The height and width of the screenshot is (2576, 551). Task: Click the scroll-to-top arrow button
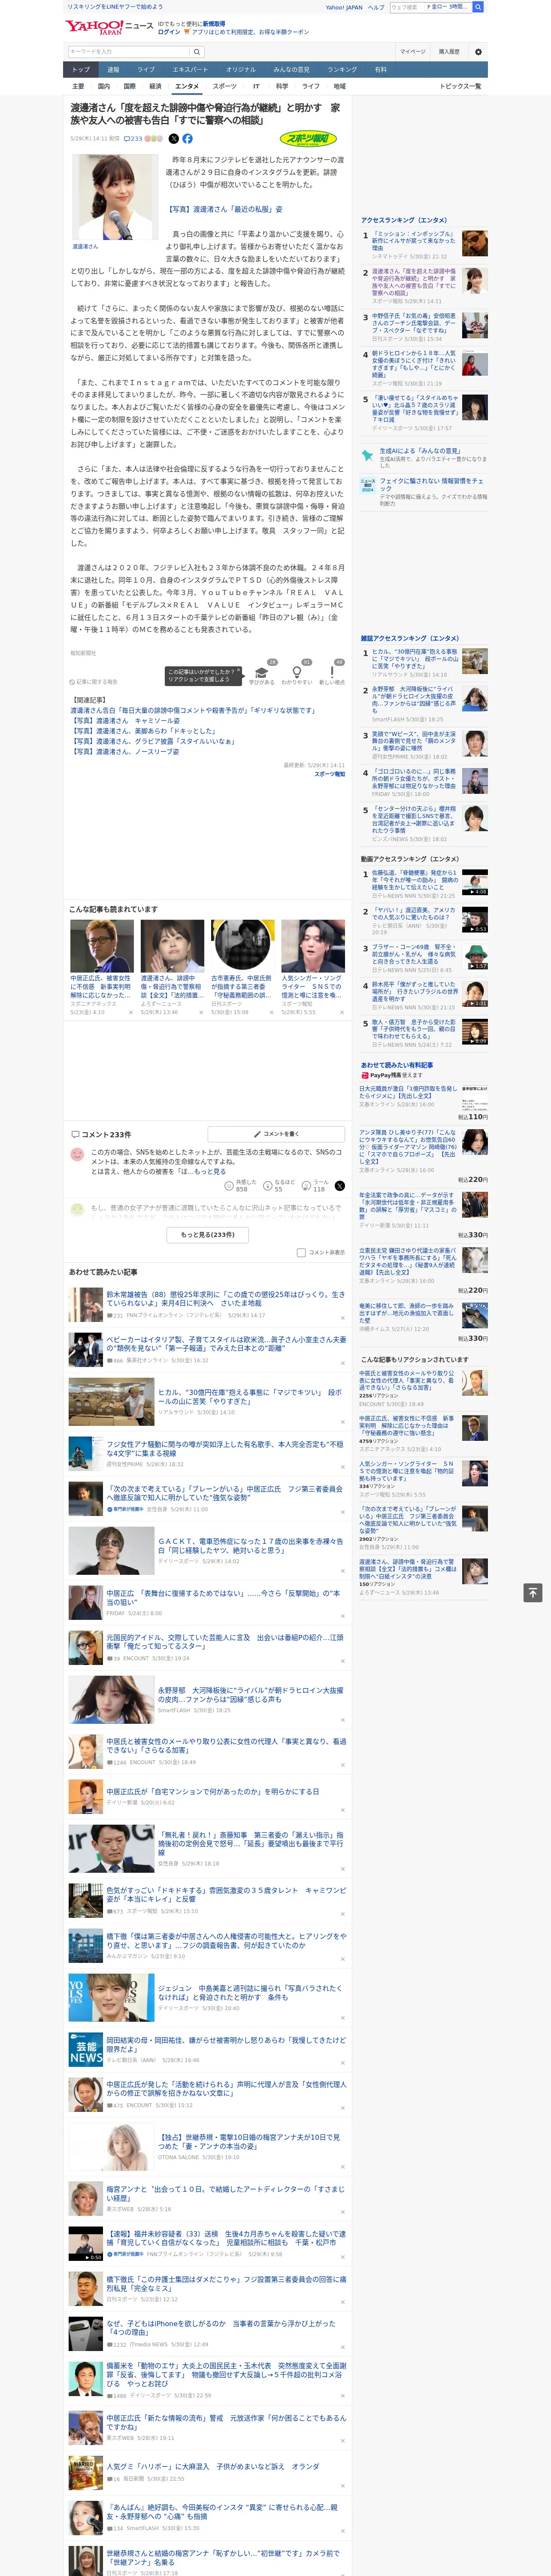click(x=533, y=1592)
